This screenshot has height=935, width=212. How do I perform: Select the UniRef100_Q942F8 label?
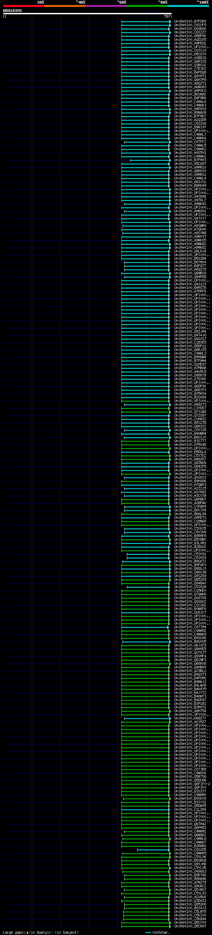(x=190, y=466)
